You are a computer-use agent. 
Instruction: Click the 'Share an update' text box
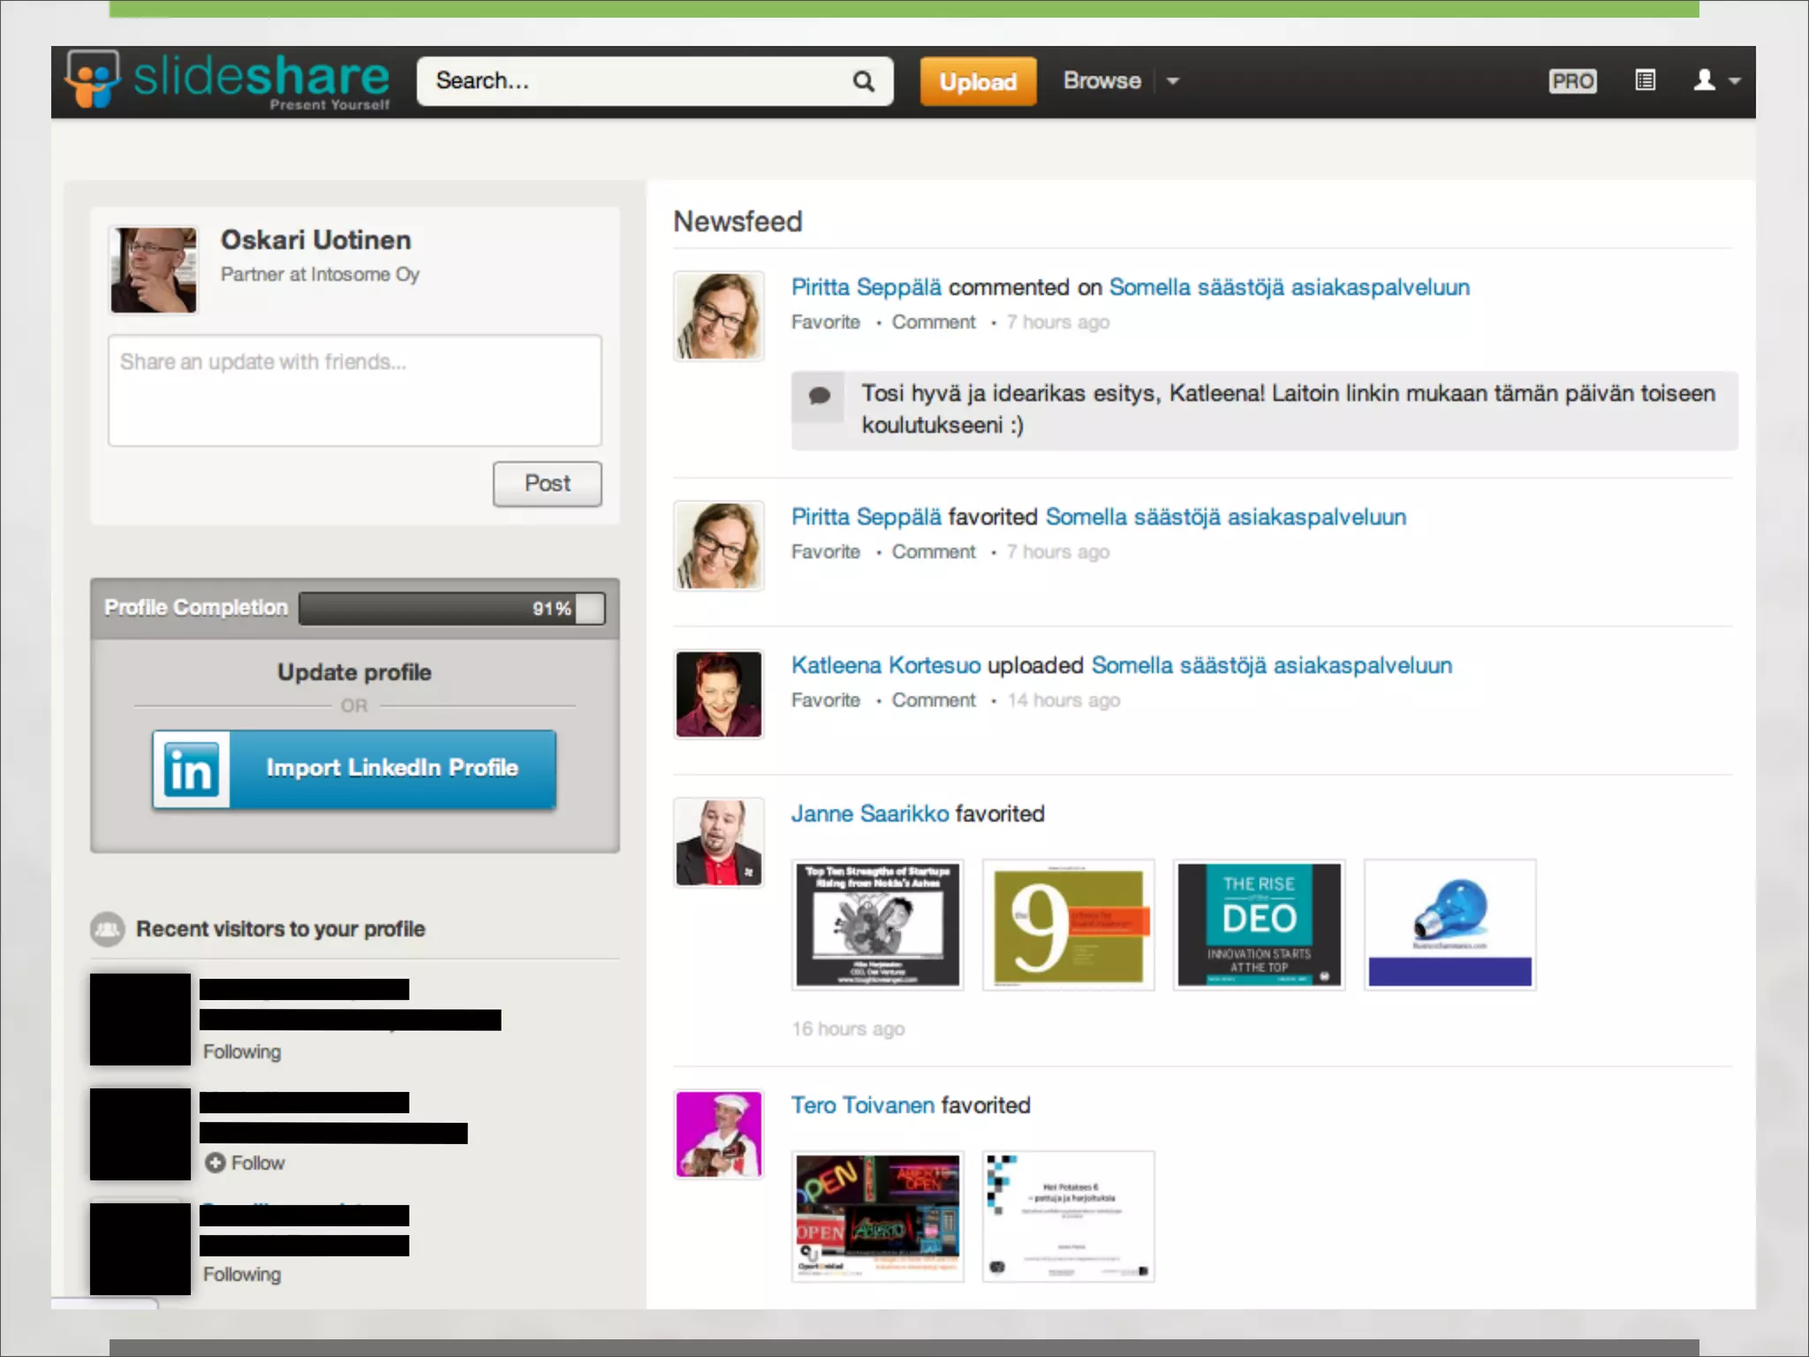(x=354, y=390)
